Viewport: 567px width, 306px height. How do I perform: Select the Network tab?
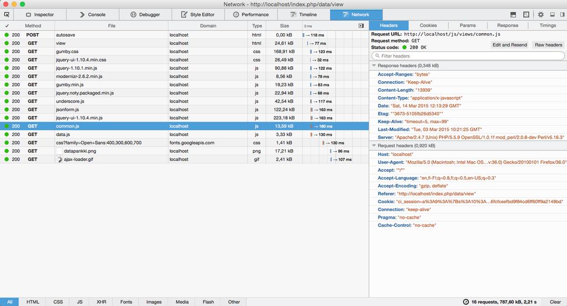[x=356, y=14]
